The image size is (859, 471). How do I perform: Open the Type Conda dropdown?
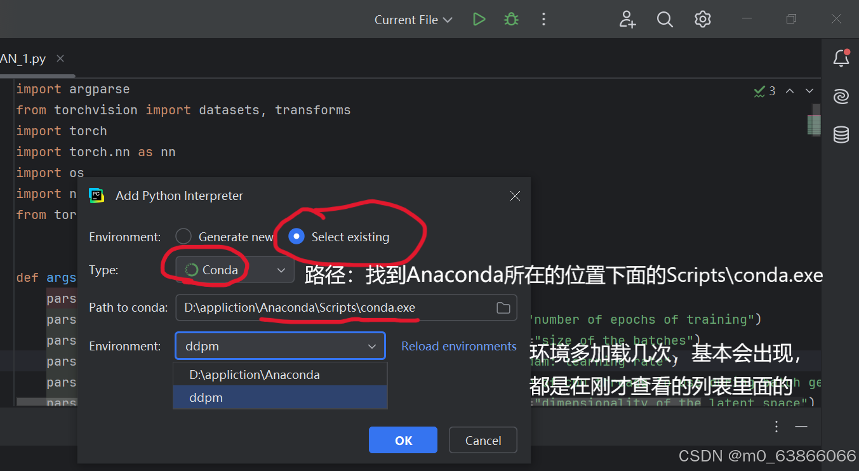pos(235,270)
